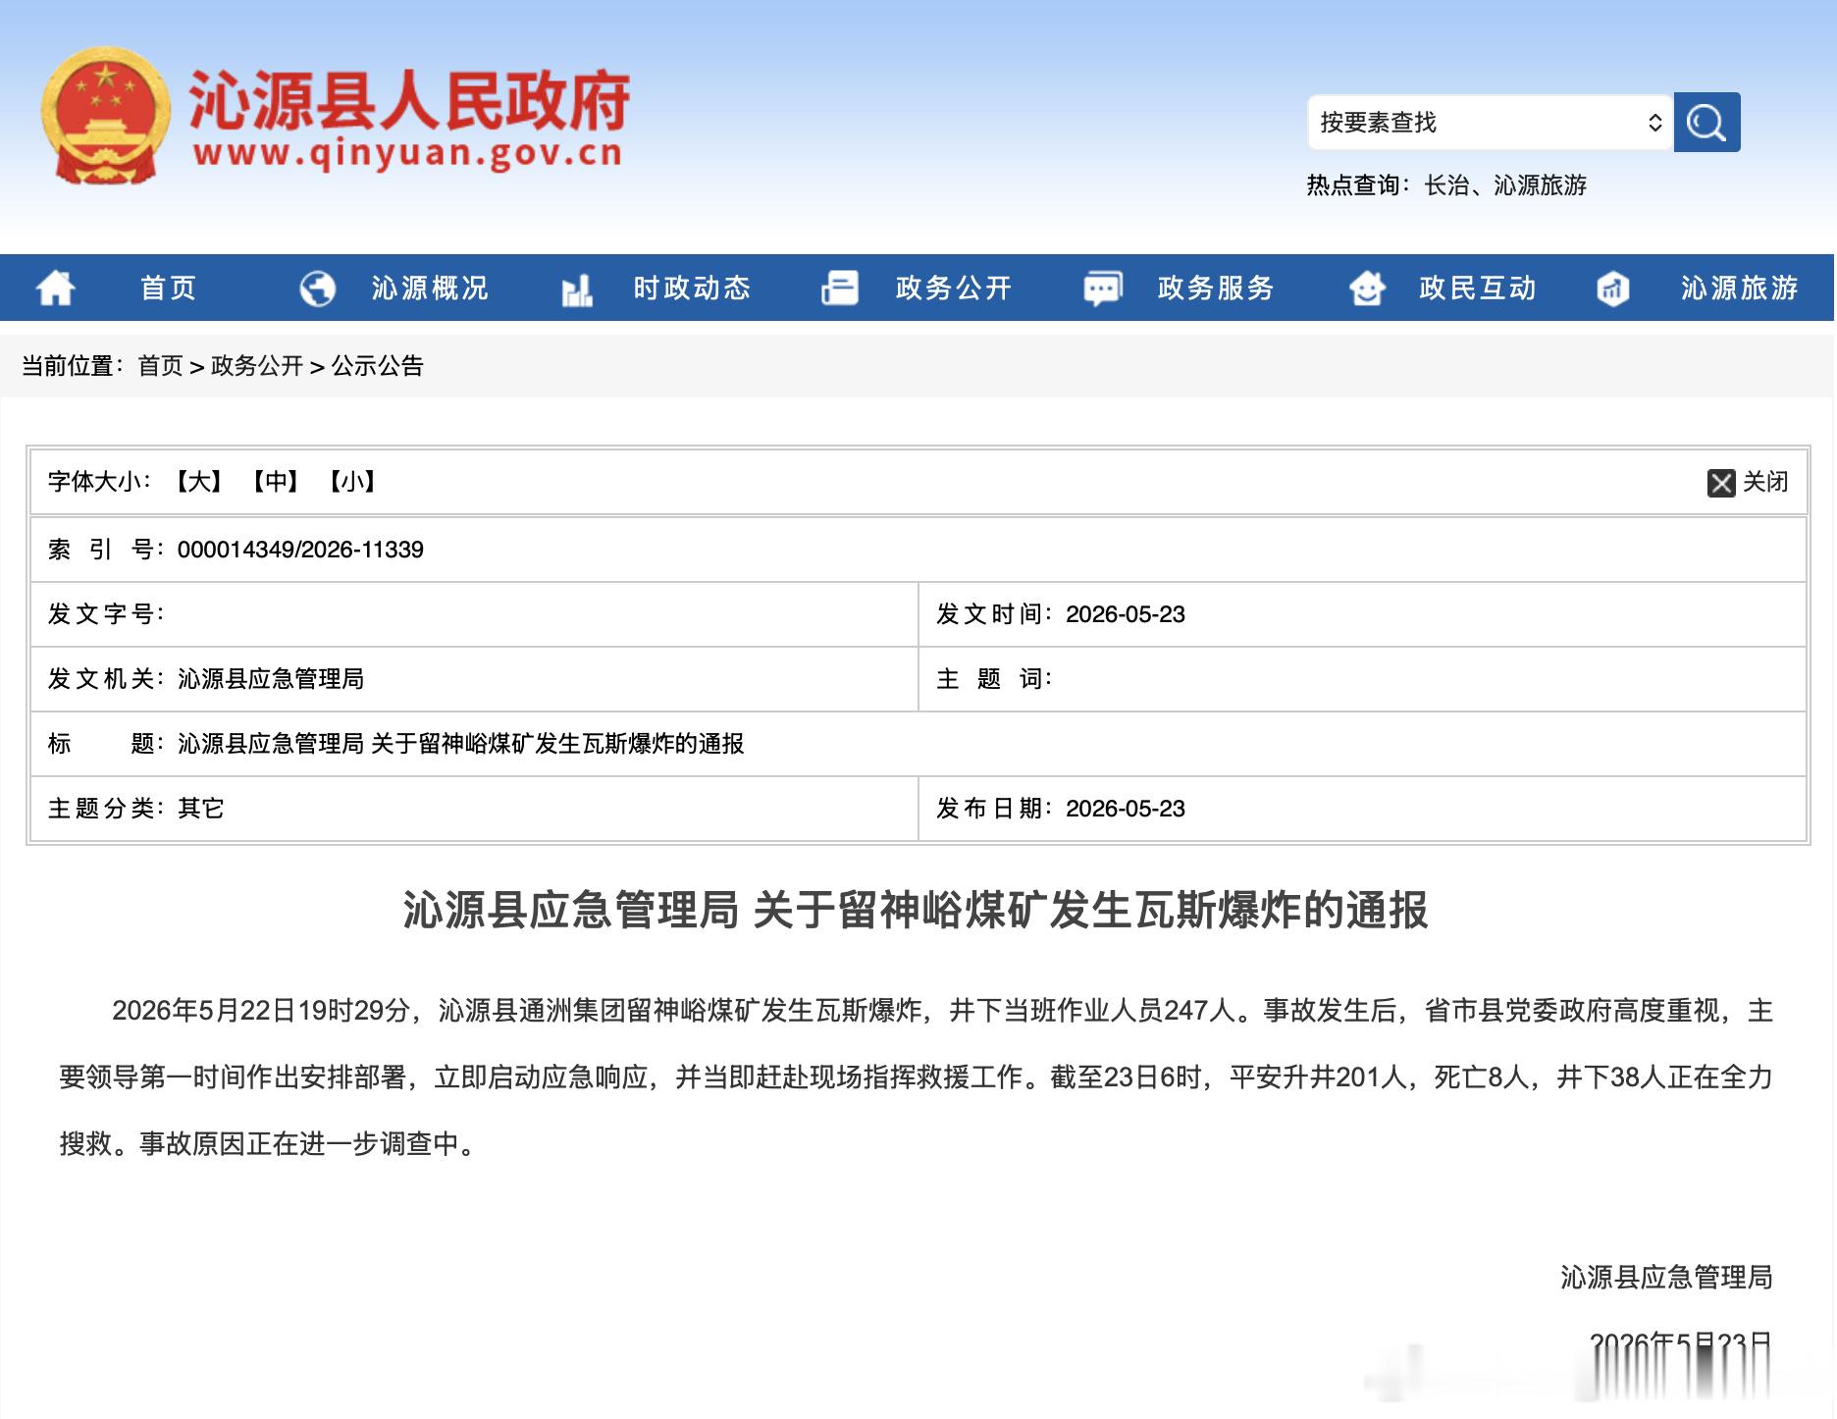Open the 沁源旅游 navigation tab
The width and height of the screenshot is (1837, 1419).
[1740, 289]
